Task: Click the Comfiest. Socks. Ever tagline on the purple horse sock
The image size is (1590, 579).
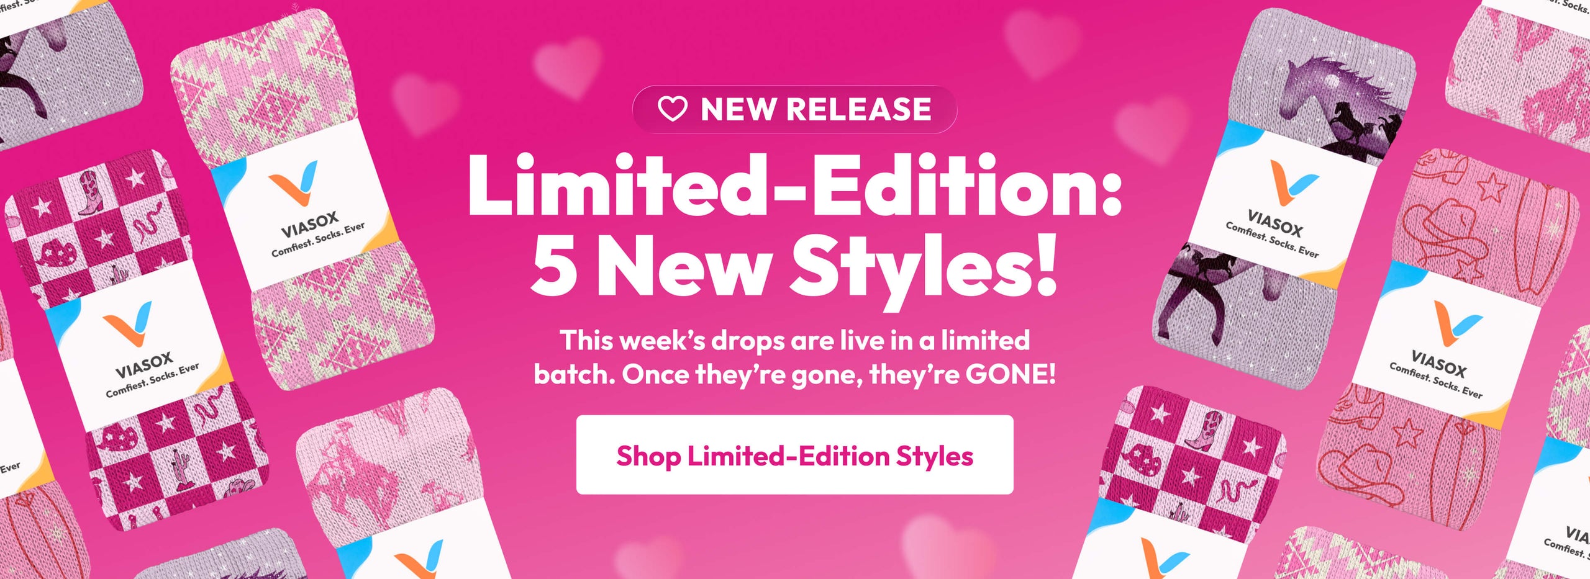Action: coord(1272,240)
